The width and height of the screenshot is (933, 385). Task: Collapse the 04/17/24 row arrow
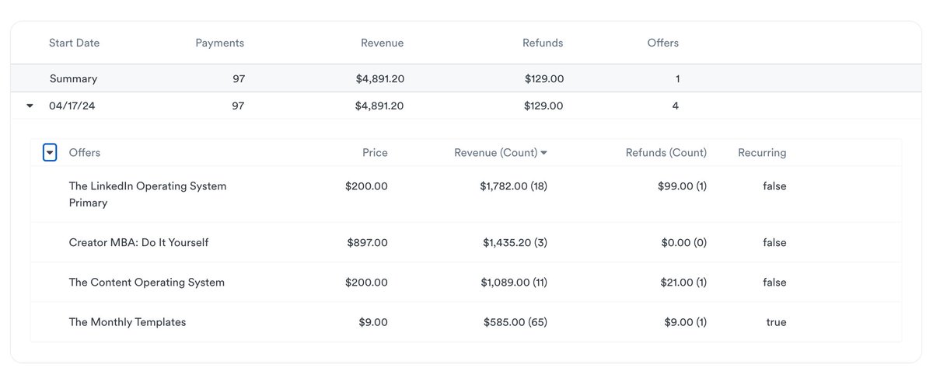[x=30, y=106]
